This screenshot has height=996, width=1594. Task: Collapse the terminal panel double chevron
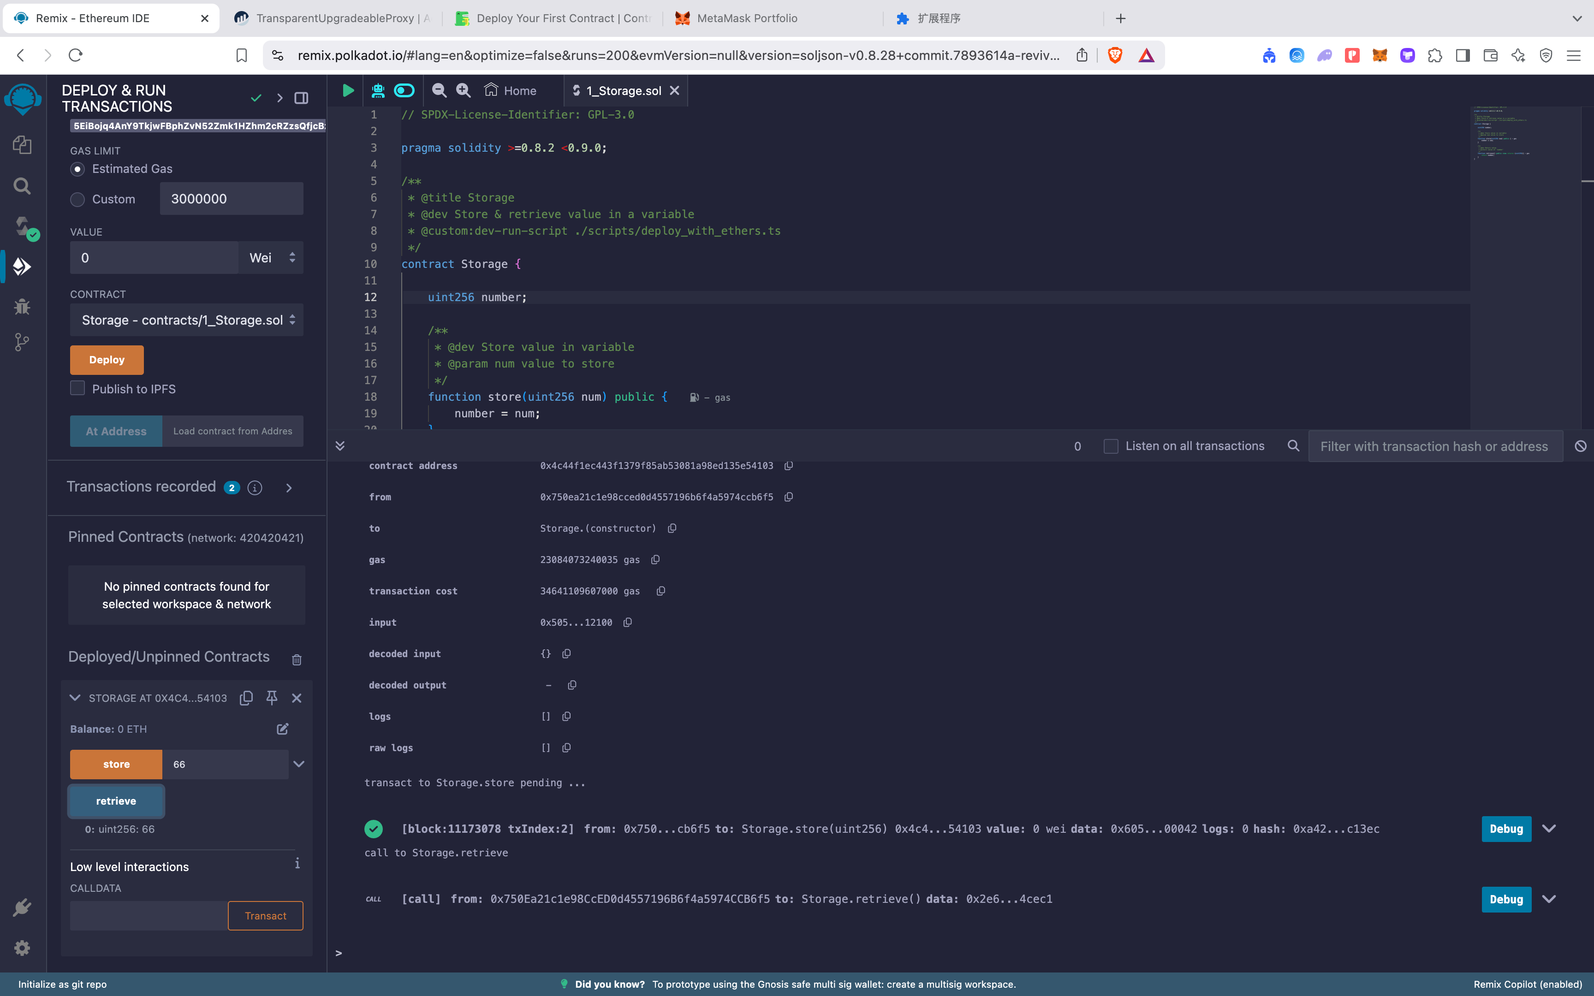[340, 446]
